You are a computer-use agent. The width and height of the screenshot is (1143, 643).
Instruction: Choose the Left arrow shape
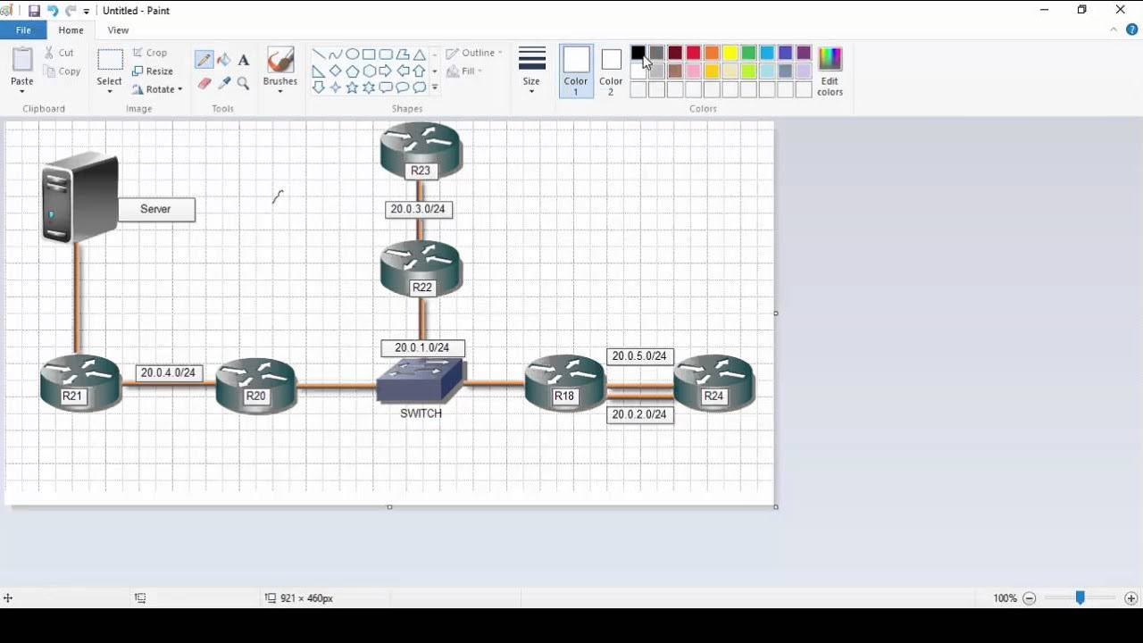click(x=403, y=71)
